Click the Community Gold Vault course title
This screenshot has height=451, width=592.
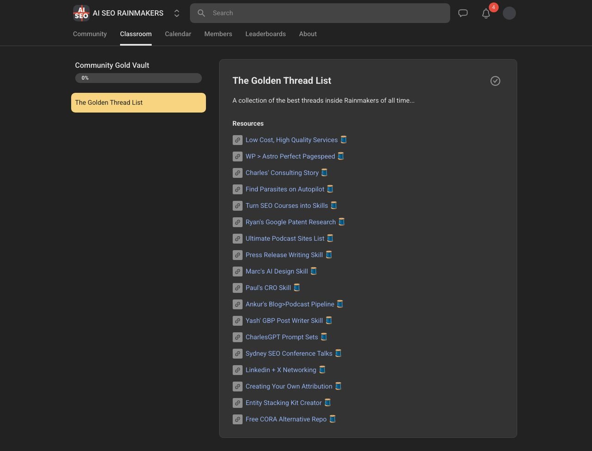point(112,65)
